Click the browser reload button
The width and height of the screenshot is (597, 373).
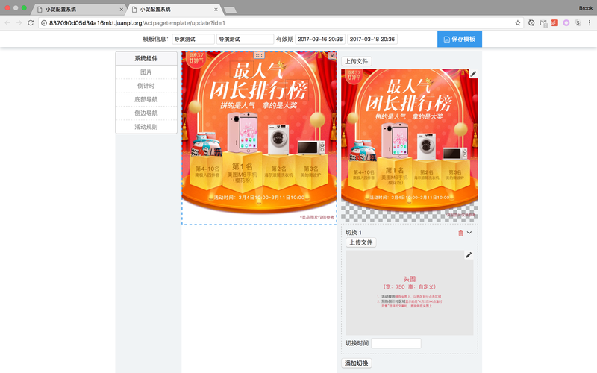point(31,23)
